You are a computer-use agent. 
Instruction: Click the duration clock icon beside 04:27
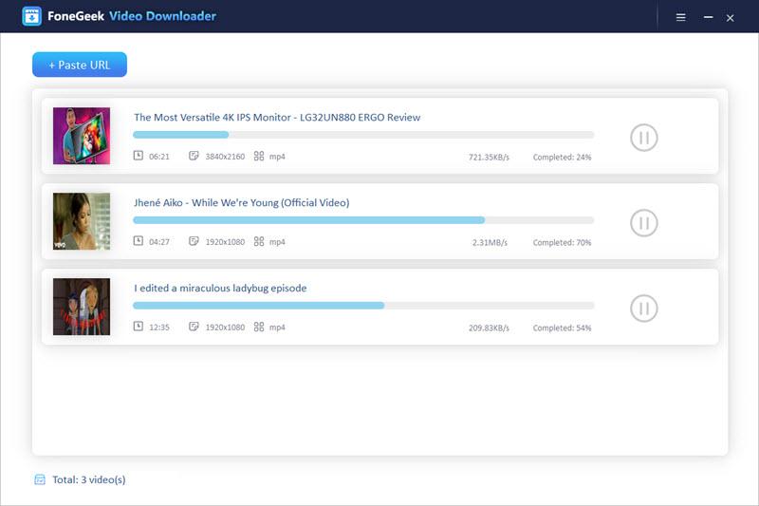138,240
